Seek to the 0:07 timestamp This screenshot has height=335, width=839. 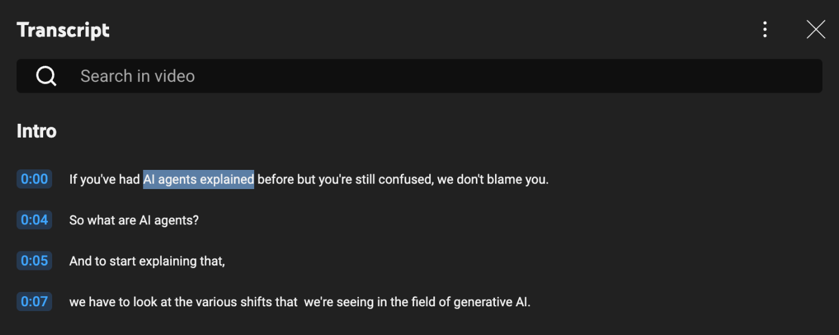(x=34, y=301)
